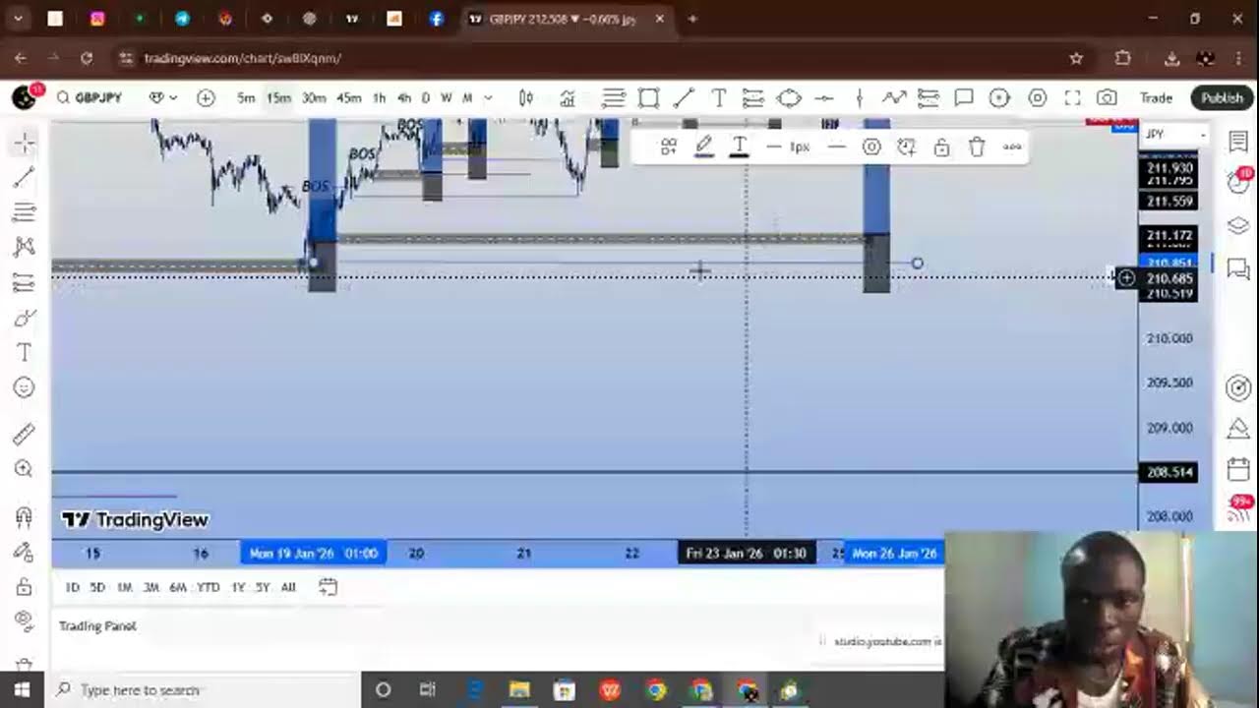
Task: Click the Windows taskbar search box
Action: point(202,690)
